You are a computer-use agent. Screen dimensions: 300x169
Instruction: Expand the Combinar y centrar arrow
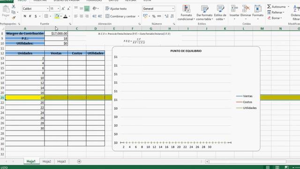pos(138,16)
